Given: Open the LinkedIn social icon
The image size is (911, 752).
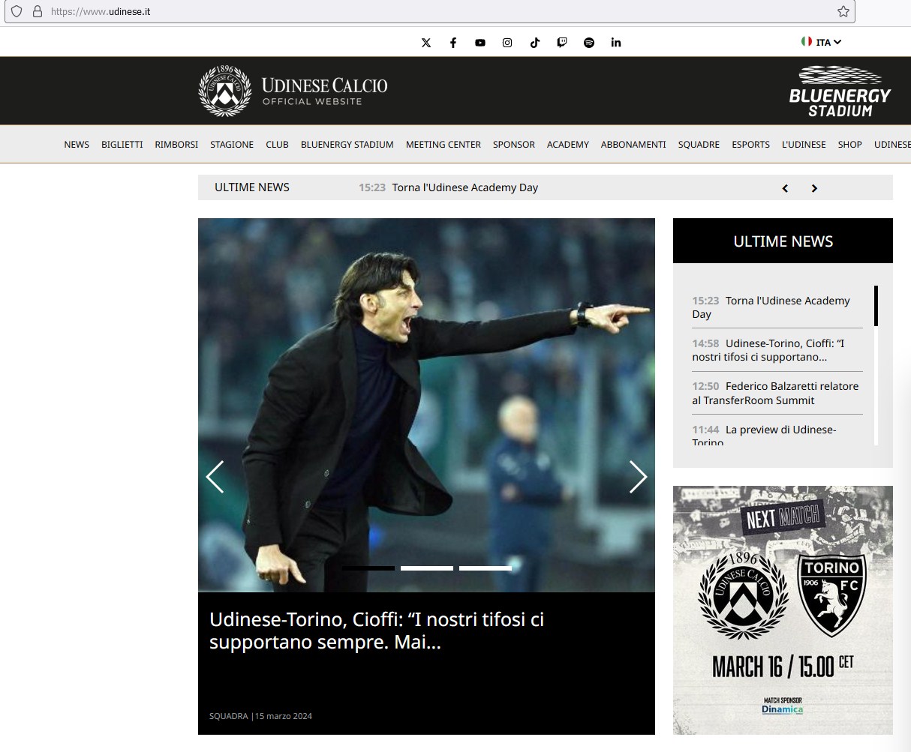Looking at the screenshot, I should click(x=616, y=43).
